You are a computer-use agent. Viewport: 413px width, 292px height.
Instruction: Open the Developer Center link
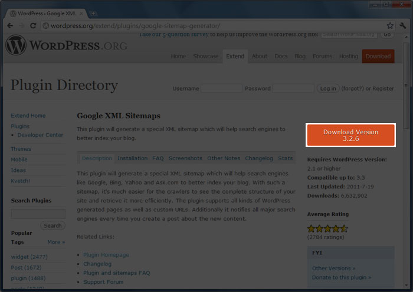point(40,135)
